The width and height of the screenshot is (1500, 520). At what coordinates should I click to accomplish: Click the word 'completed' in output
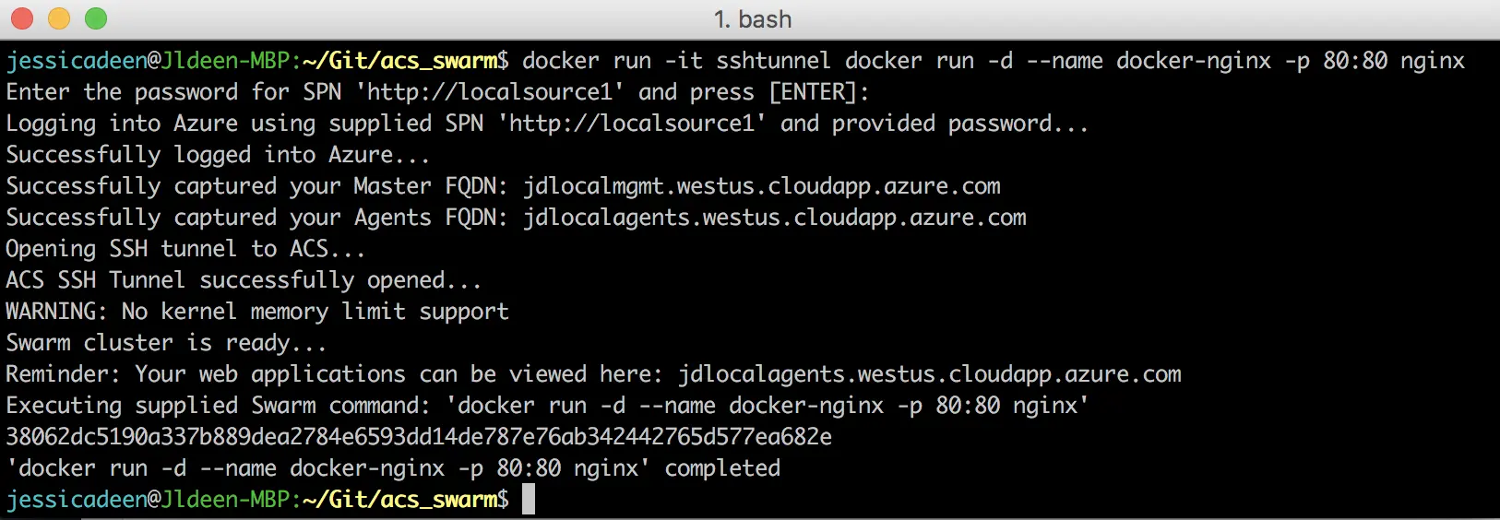pos(722,468)
